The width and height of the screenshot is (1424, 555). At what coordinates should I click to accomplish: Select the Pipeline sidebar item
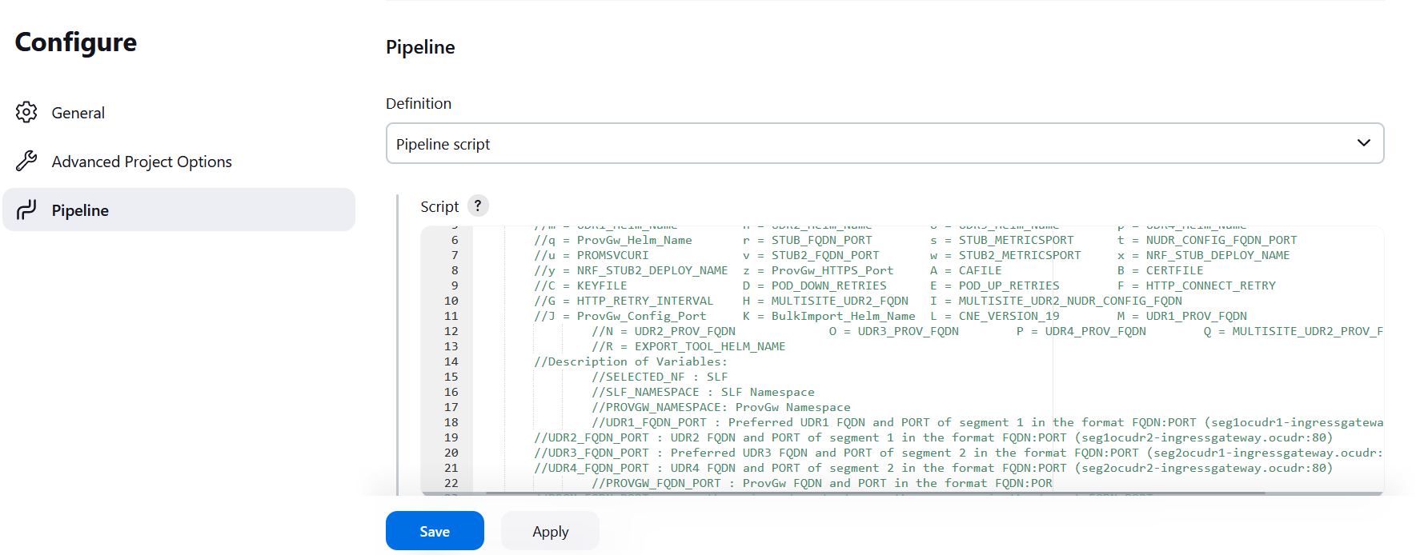pyautogui.click(x=179, y=210)
